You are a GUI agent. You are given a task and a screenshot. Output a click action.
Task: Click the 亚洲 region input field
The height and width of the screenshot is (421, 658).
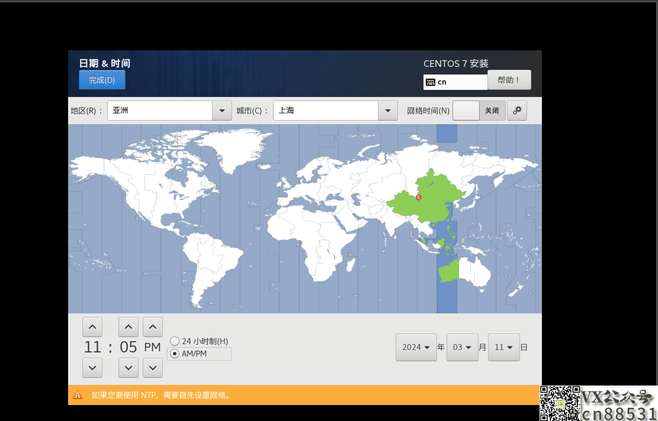(x=160, y=111)
